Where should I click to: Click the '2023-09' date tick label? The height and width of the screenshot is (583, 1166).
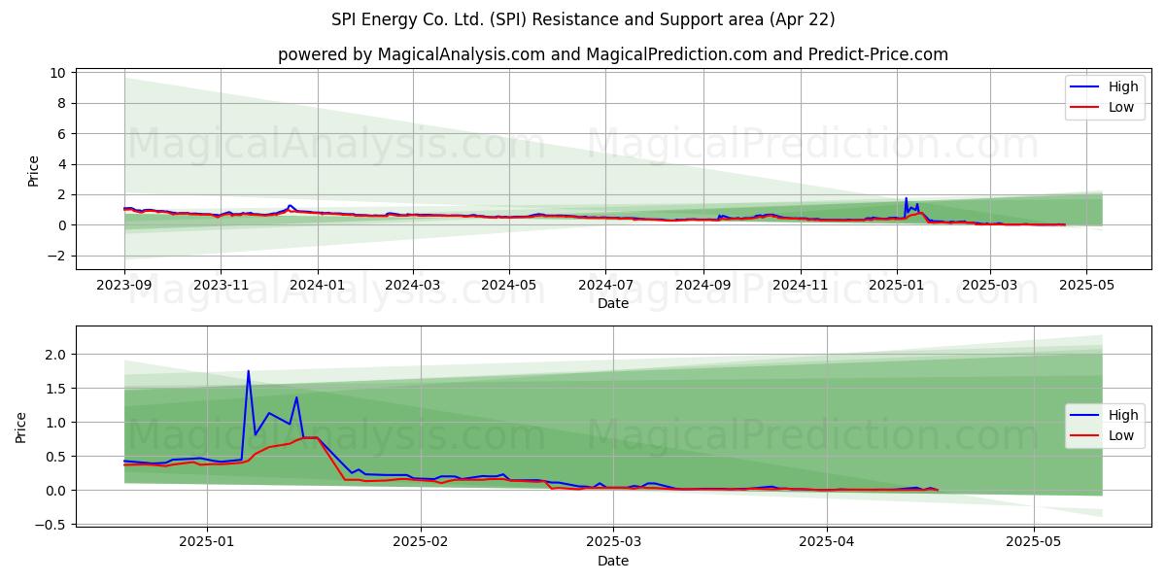click(x=124, y=286)
